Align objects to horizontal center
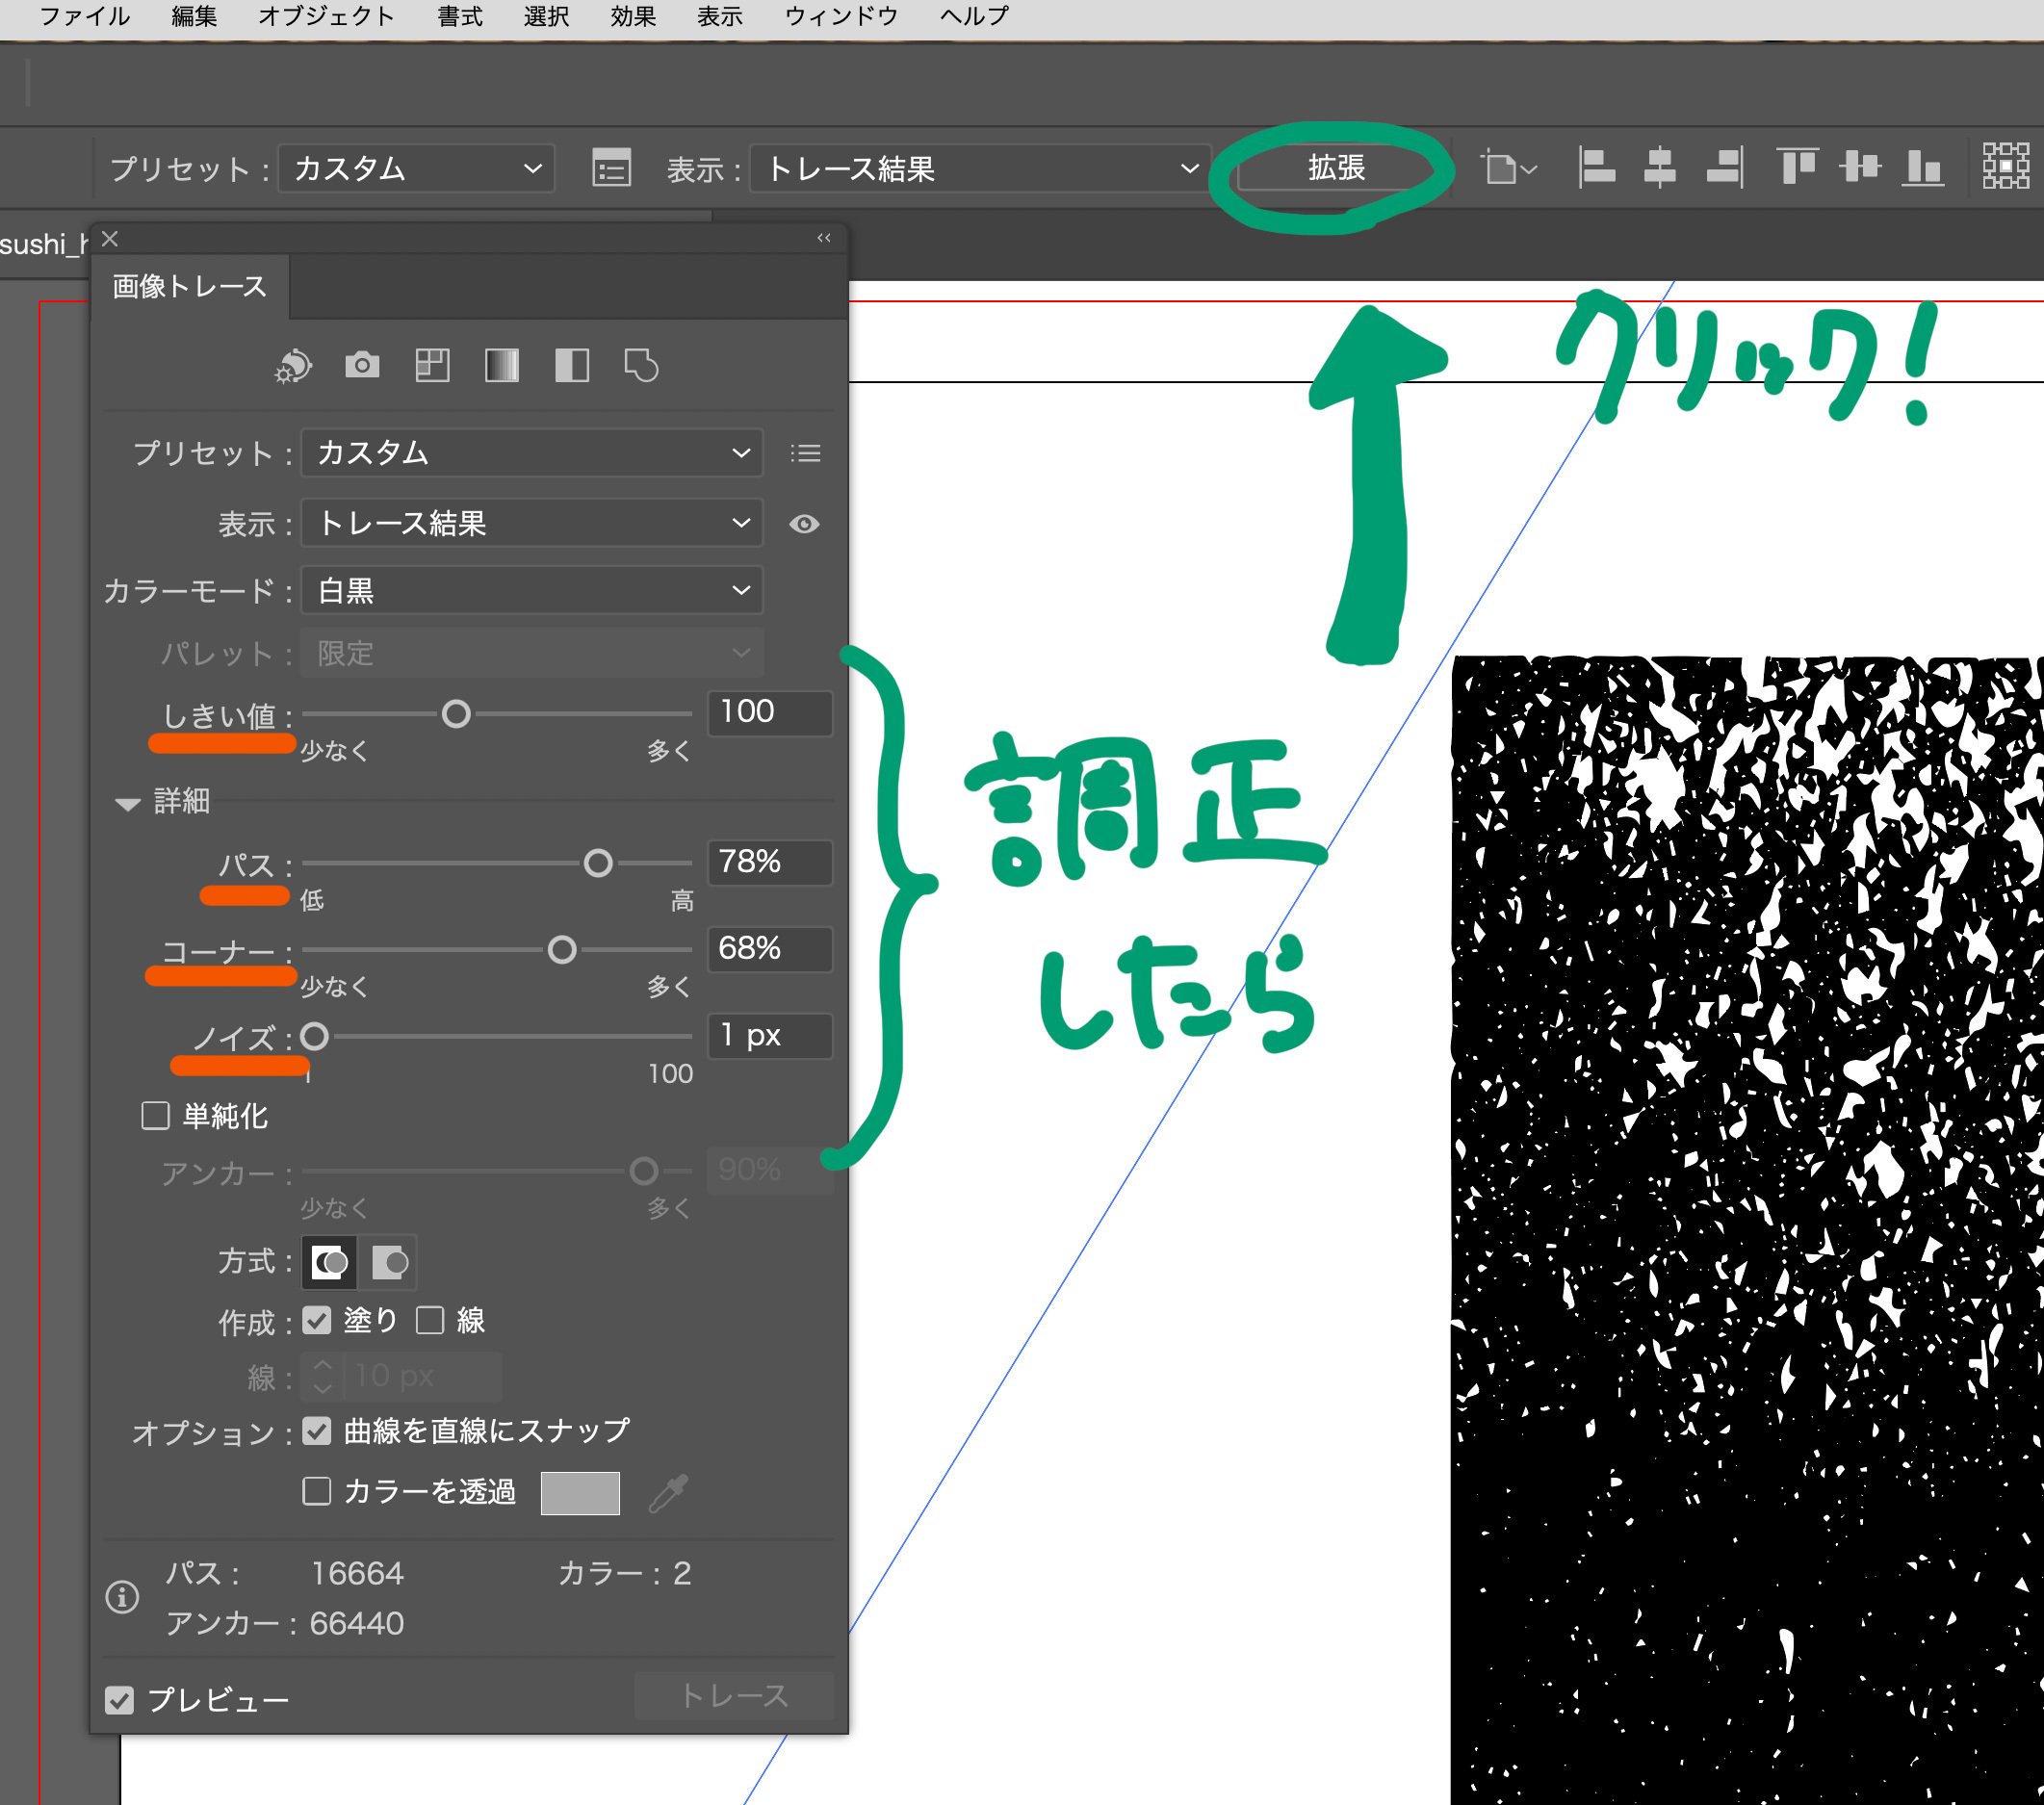Viewport: 2044px width, 1805px height. tap(1660, 167)
